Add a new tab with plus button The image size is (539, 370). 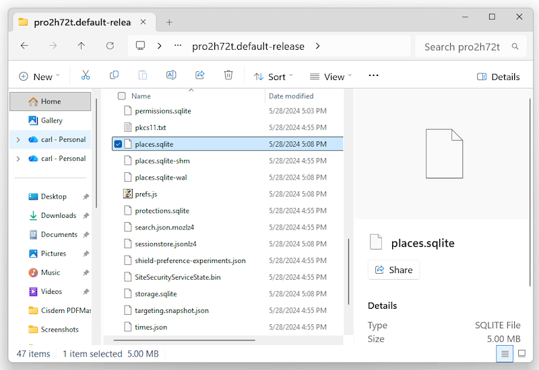tap(169, 23)
